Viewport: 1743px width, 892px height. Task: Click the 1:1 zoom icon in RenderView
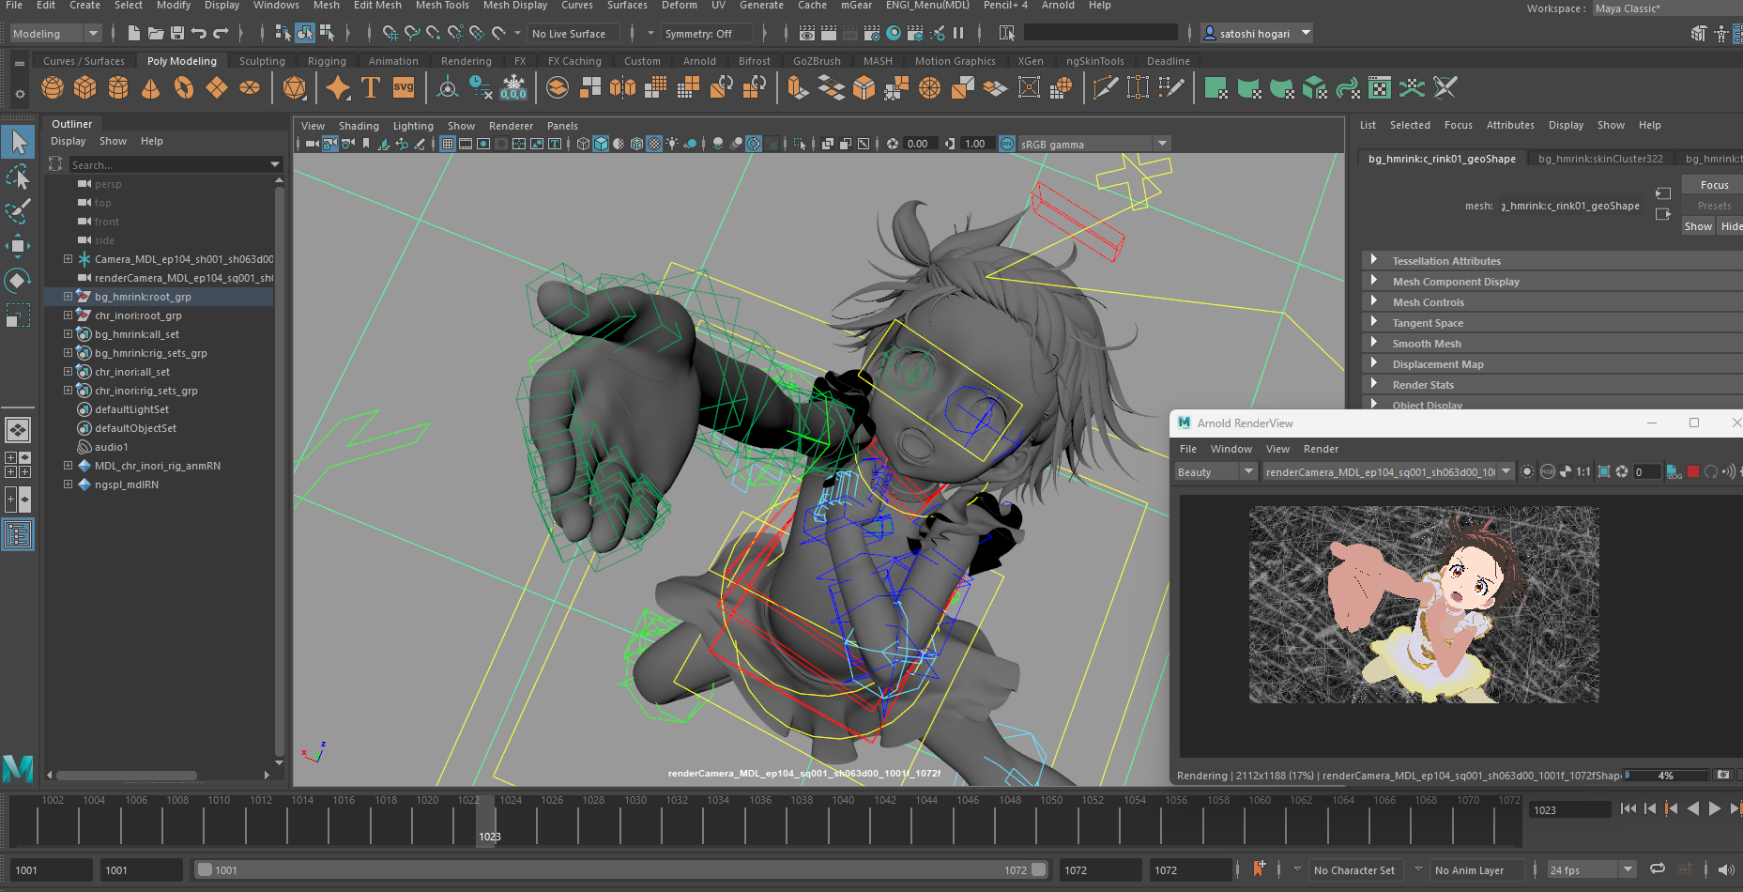[x=1583, y=472]
